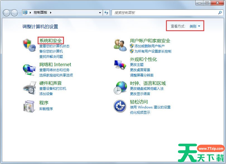Open the 系统和安全 category

(51, 41)
